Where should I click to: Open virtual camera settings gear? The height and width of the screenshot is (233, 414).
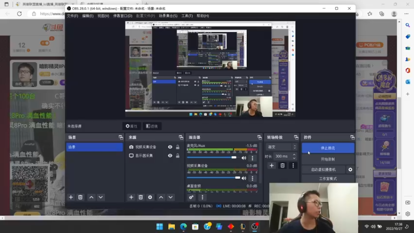[350, 170]
